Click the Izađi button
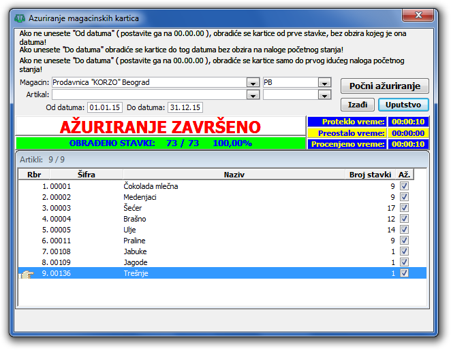The image size is (451, 350). [358, 105]
